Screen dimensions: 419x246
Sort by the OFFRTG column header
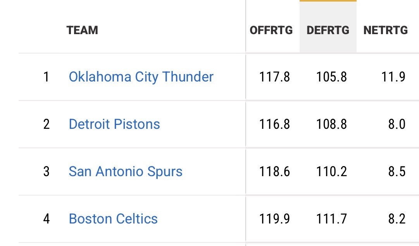271,30
